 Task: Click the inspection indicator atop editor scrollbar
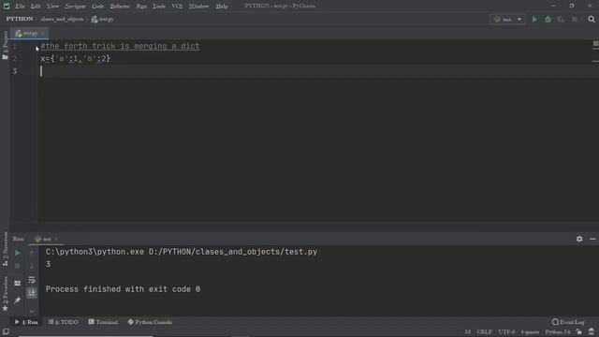[x=595, y=44]
